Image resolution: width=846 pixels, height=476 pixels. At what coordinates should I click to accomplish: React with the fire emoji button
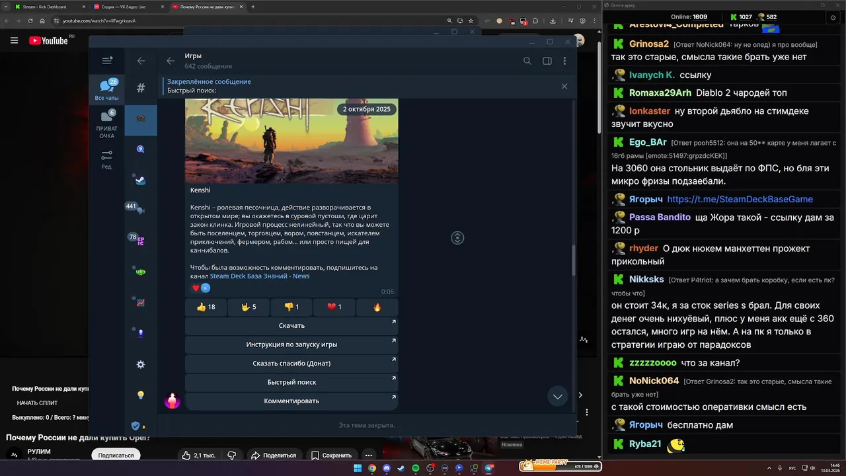click(377, 307)
